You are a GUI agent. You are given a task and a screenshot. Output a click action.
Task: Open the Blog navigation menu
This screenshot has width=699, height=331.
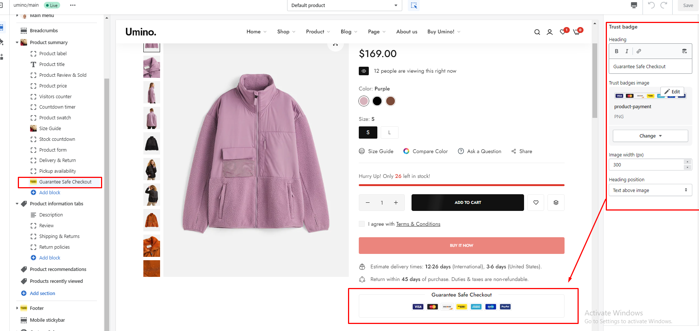click(x=349, y=32)
